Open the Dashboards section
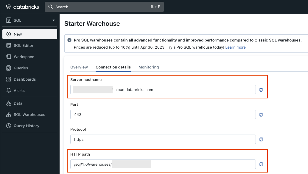The image size is (308, 174). point(24,79)
